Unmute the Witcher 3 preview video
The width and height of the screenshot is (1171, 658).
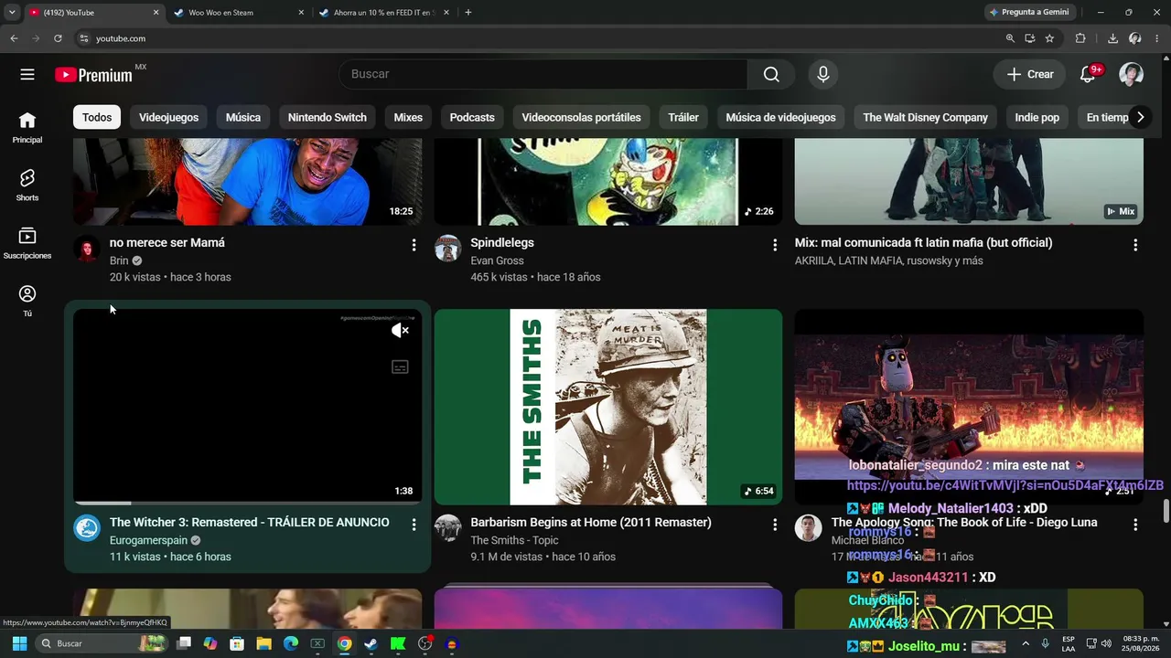point(400,331)
